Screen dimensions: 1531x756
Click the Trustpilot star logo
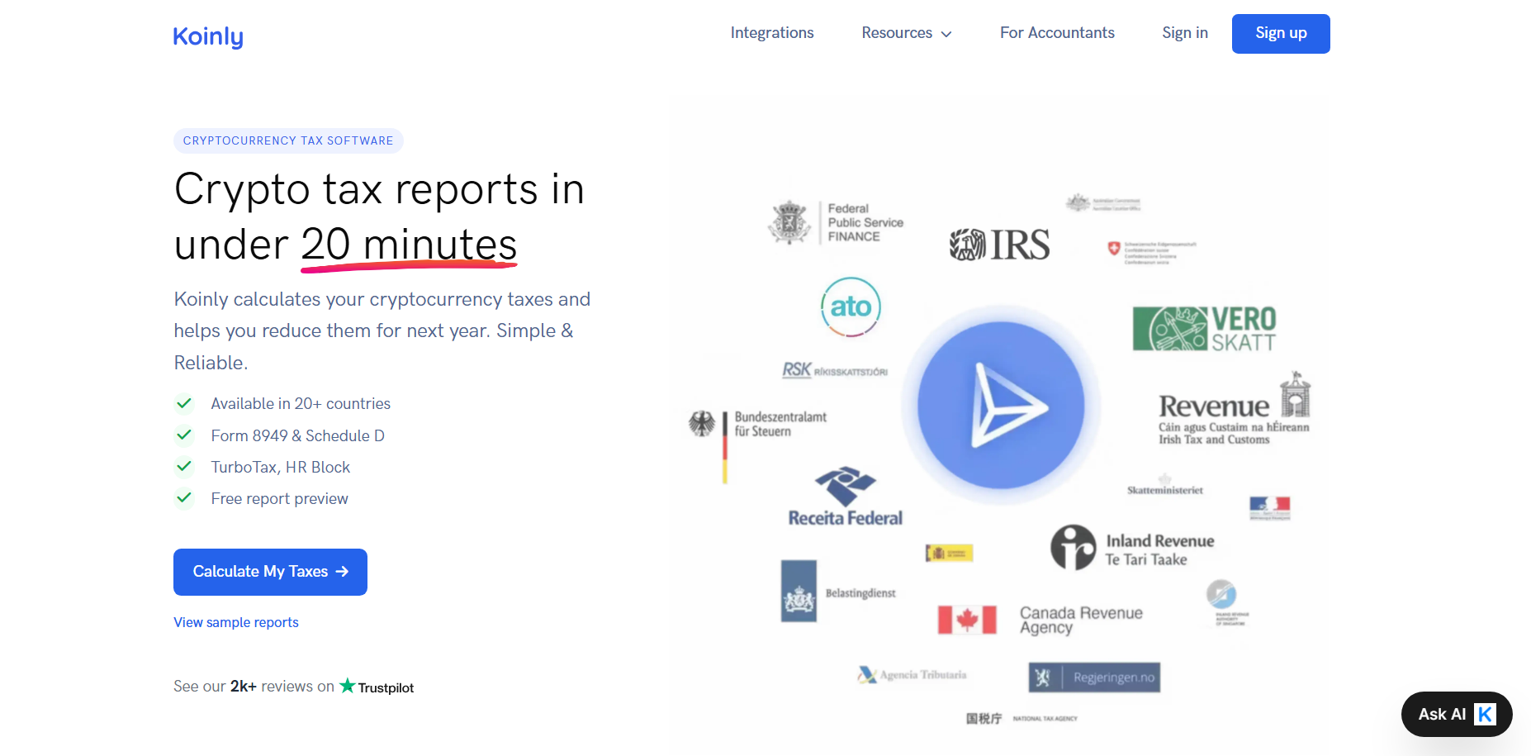tap(348, 686)
